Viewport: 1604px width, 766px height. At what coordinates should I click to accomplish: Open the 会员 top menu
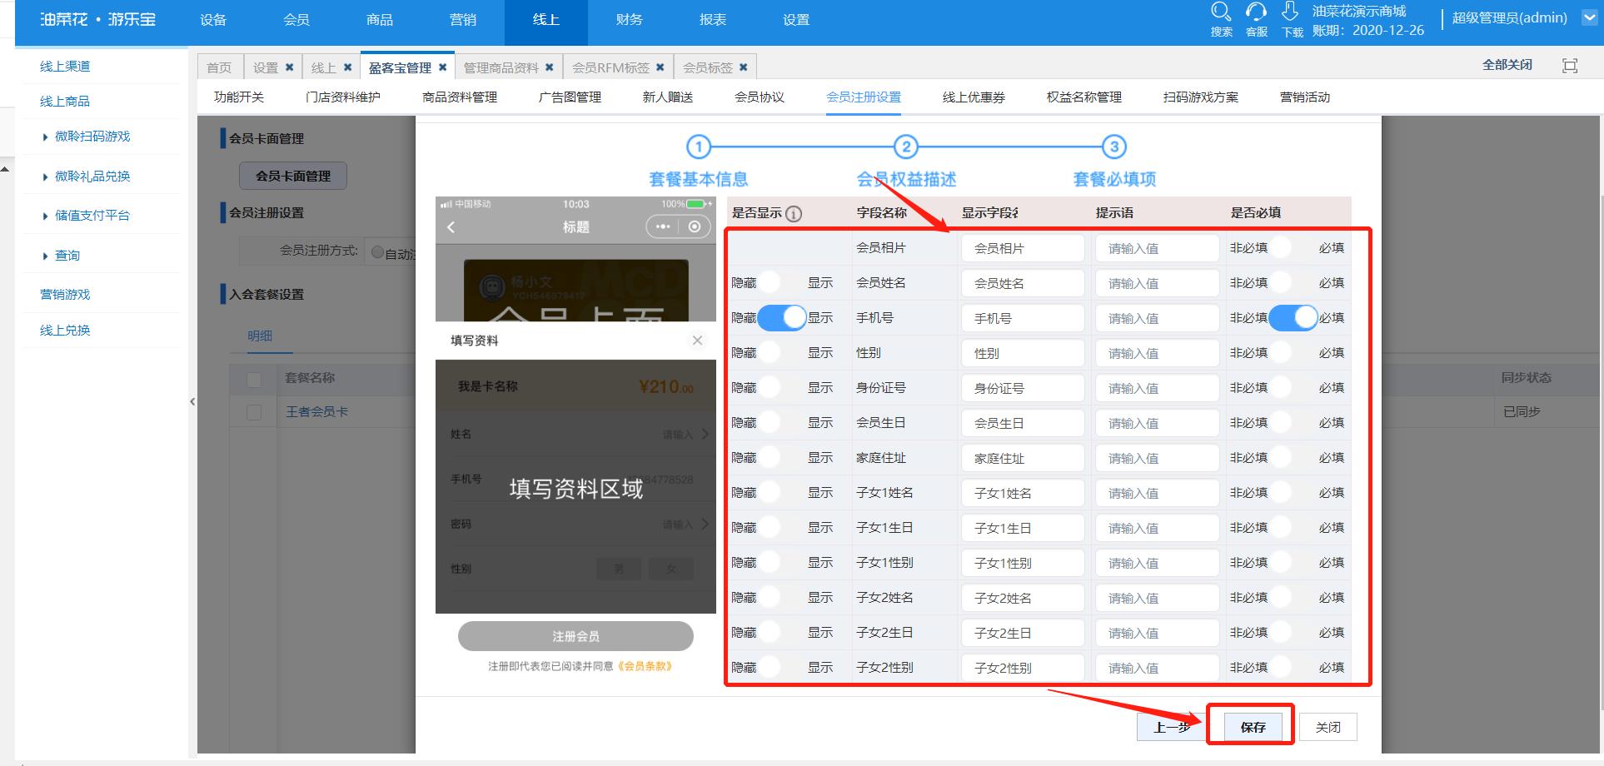click(x=296, y=20)
